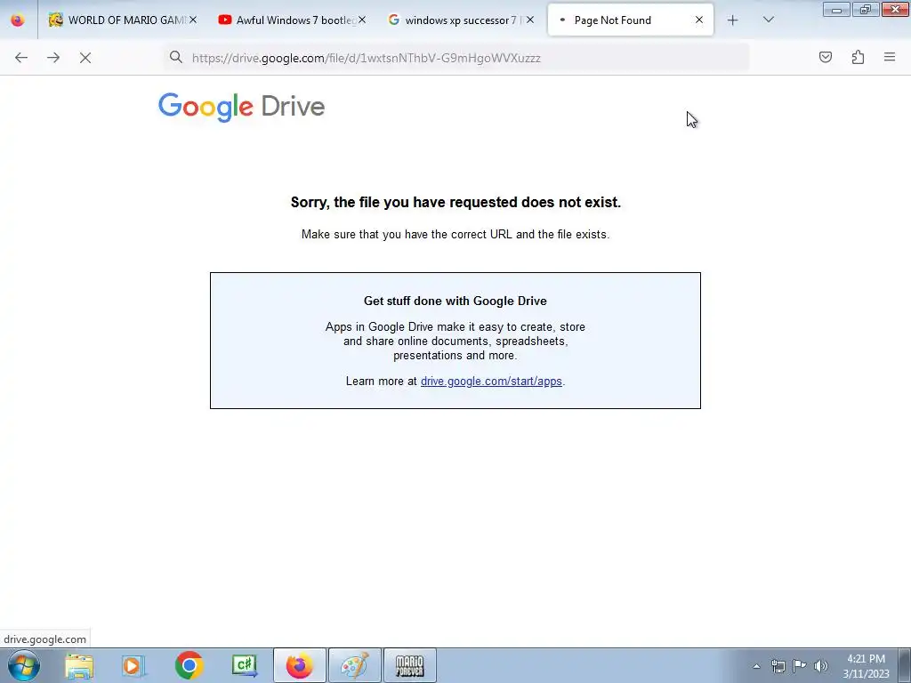Image resolution: width=911 pixels, height=683 pixels.
Task: Select the Firefox taskbar button
Action: 300,665
